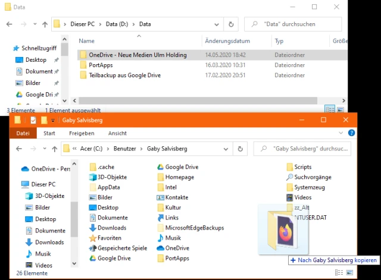Open the Gespeicherte Spiele folder
381x280 pixels.
122,248
